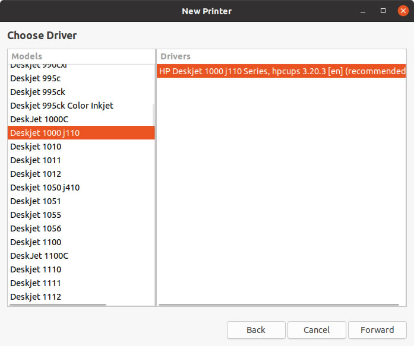Select Deskjet 995ck Color Inkjet model
The height and width of the screenshot is (346, 414).
pyautogui.click(x=81, y=106)
